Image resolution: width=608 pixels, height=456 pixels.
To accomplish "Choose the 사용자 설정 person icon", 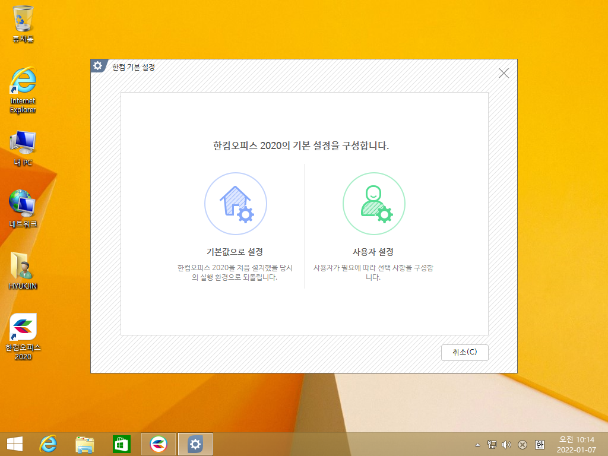I will tap(373, 204).
